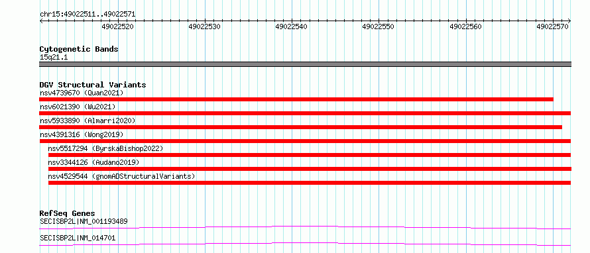Click the nsv6021390 (Wu2021) variant label
This screenshot has width=590, height=253.
click(78, 107)
